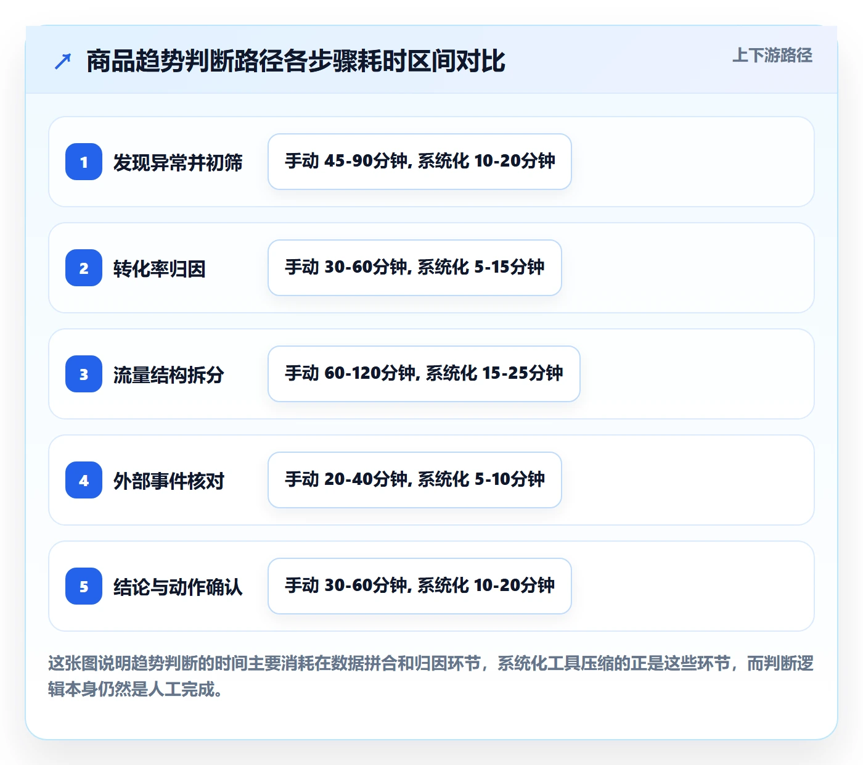Select the title 商品趋势判断路径各步骤耗时区间对比
863x765 pixels.
[296, 61]
